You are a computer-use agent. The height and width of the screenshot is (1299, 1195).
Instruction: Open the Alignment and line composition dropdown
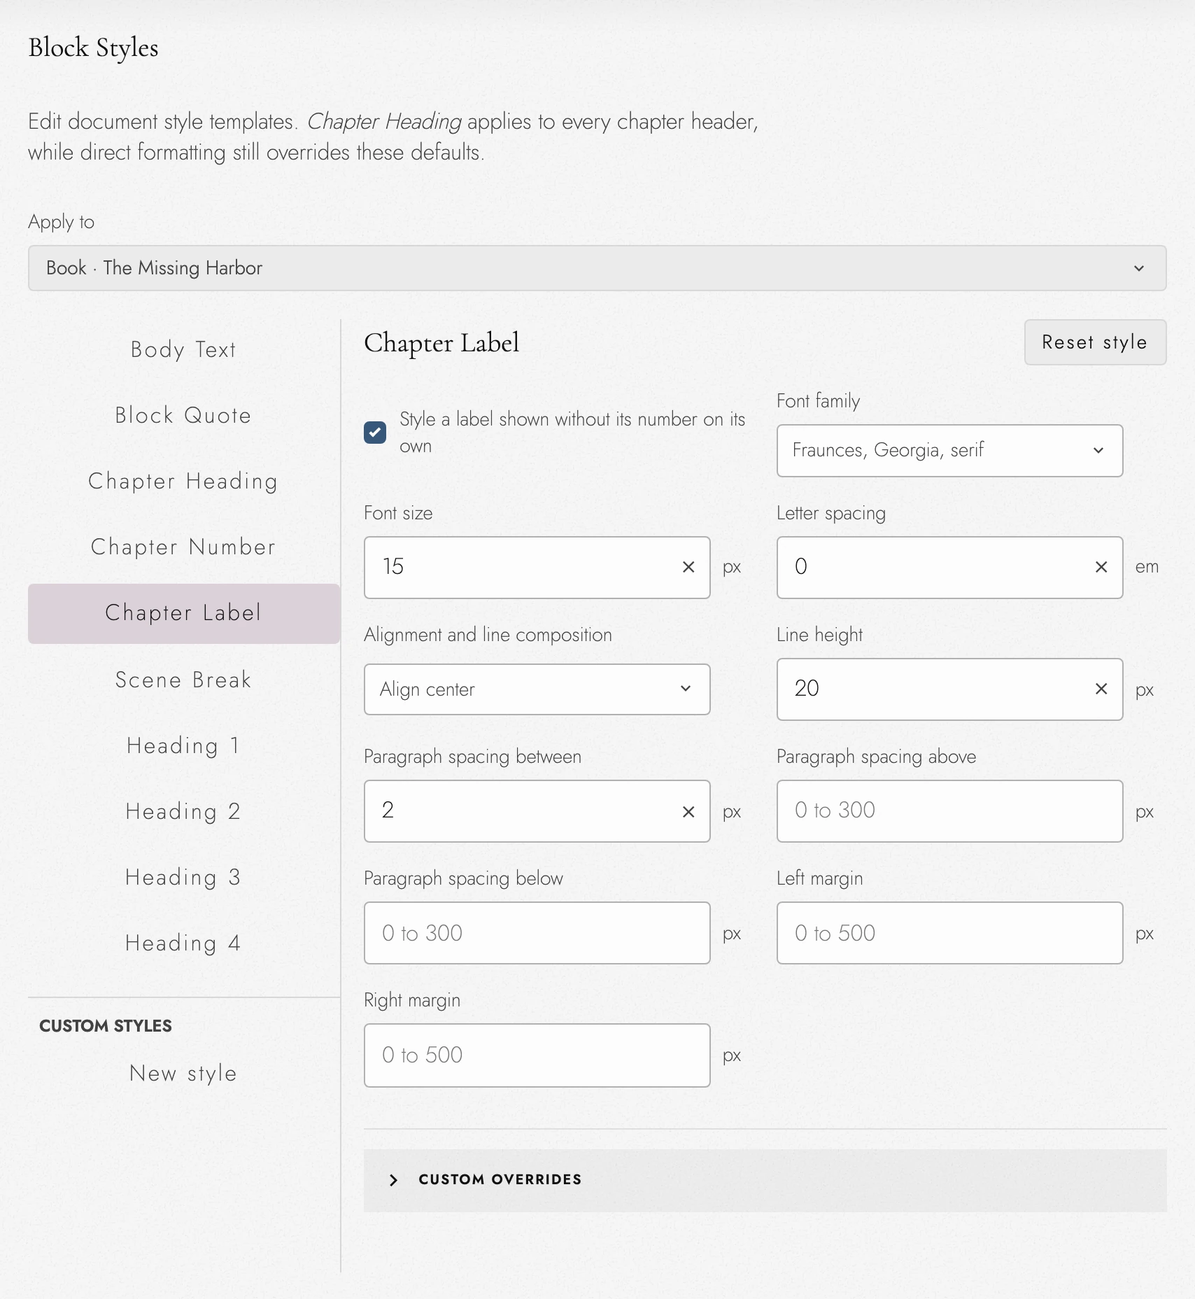[537, 689]
